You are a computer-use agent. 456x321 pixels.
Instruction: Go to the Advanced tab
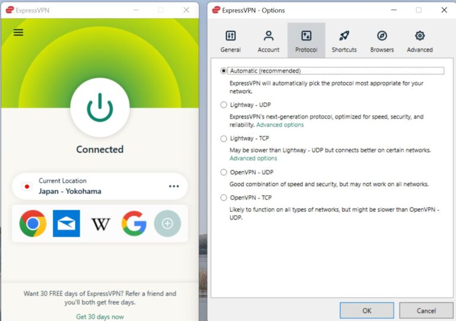[x=420, y=41]
